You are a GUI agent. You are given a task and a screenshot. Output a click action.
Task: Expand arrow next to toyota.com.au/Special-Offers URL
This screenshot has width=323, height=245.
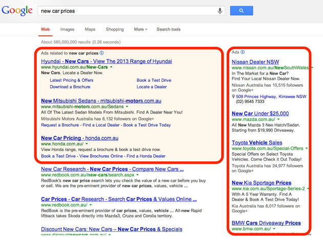click(307, 149)
